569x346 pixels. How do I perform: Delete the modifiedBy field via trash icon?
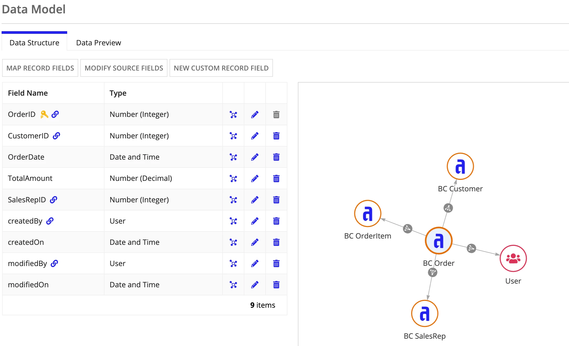tap(276, 263)
